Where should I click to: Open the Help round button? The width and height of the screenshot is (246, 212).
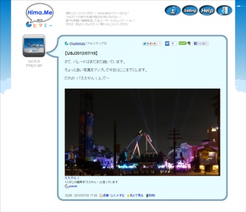pyautogui.click(x=207, y=11)
